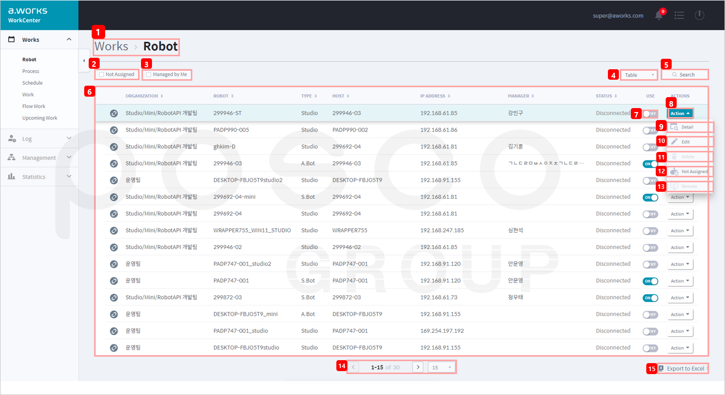Collapse the Works sidebar section
The height and width of the screenshot is (395, 725).
pyautogui.click(x=69, y=39)
